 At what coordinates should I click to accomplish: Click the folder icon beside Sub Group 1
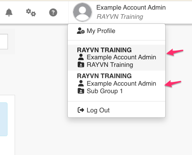click(81, 91)
